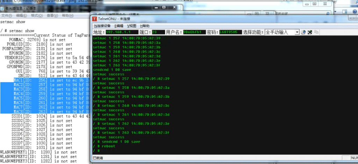Open the 查看(V) menu in Notepad

(52, 15)
